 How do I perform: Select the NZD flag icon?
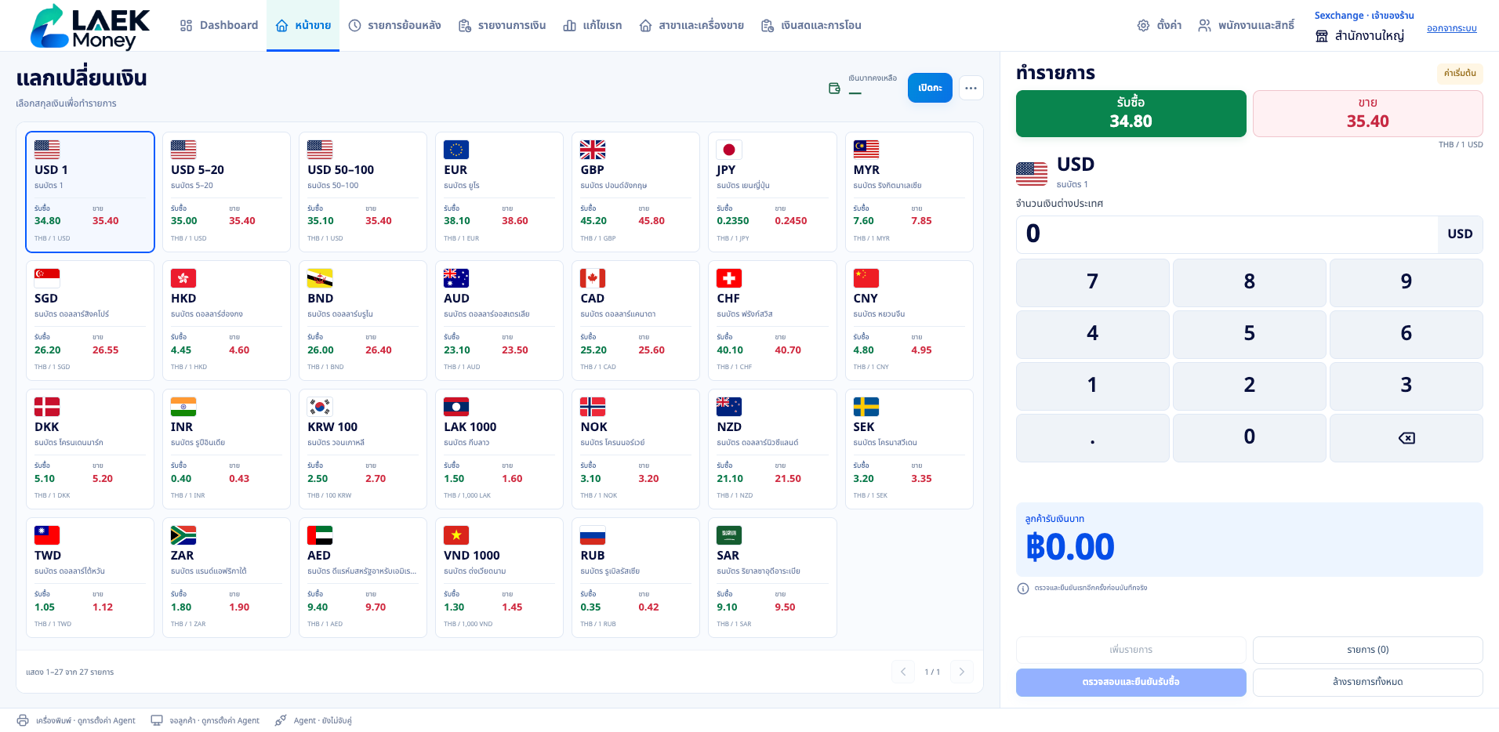(x=729, y=407)
